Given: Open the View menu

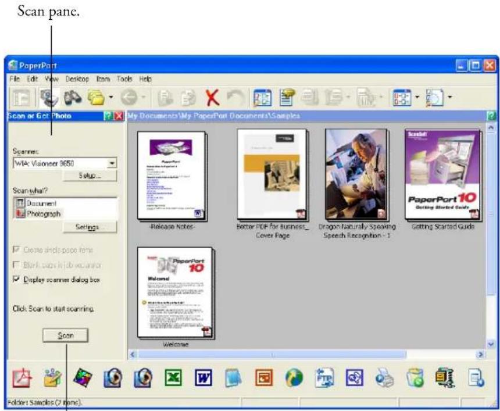Looking at the screenshot, I should (51, 78).
